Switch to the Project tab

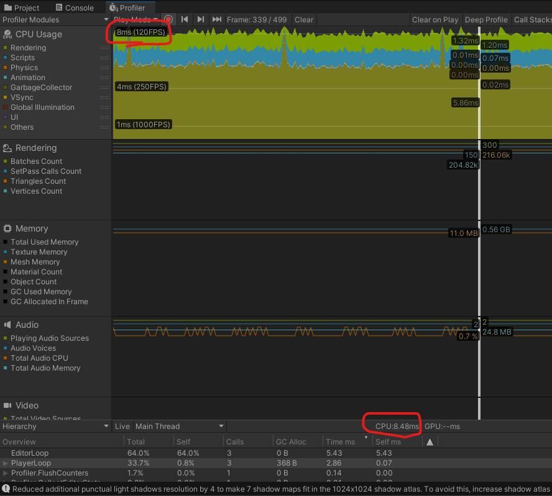[x=22, y=7]
